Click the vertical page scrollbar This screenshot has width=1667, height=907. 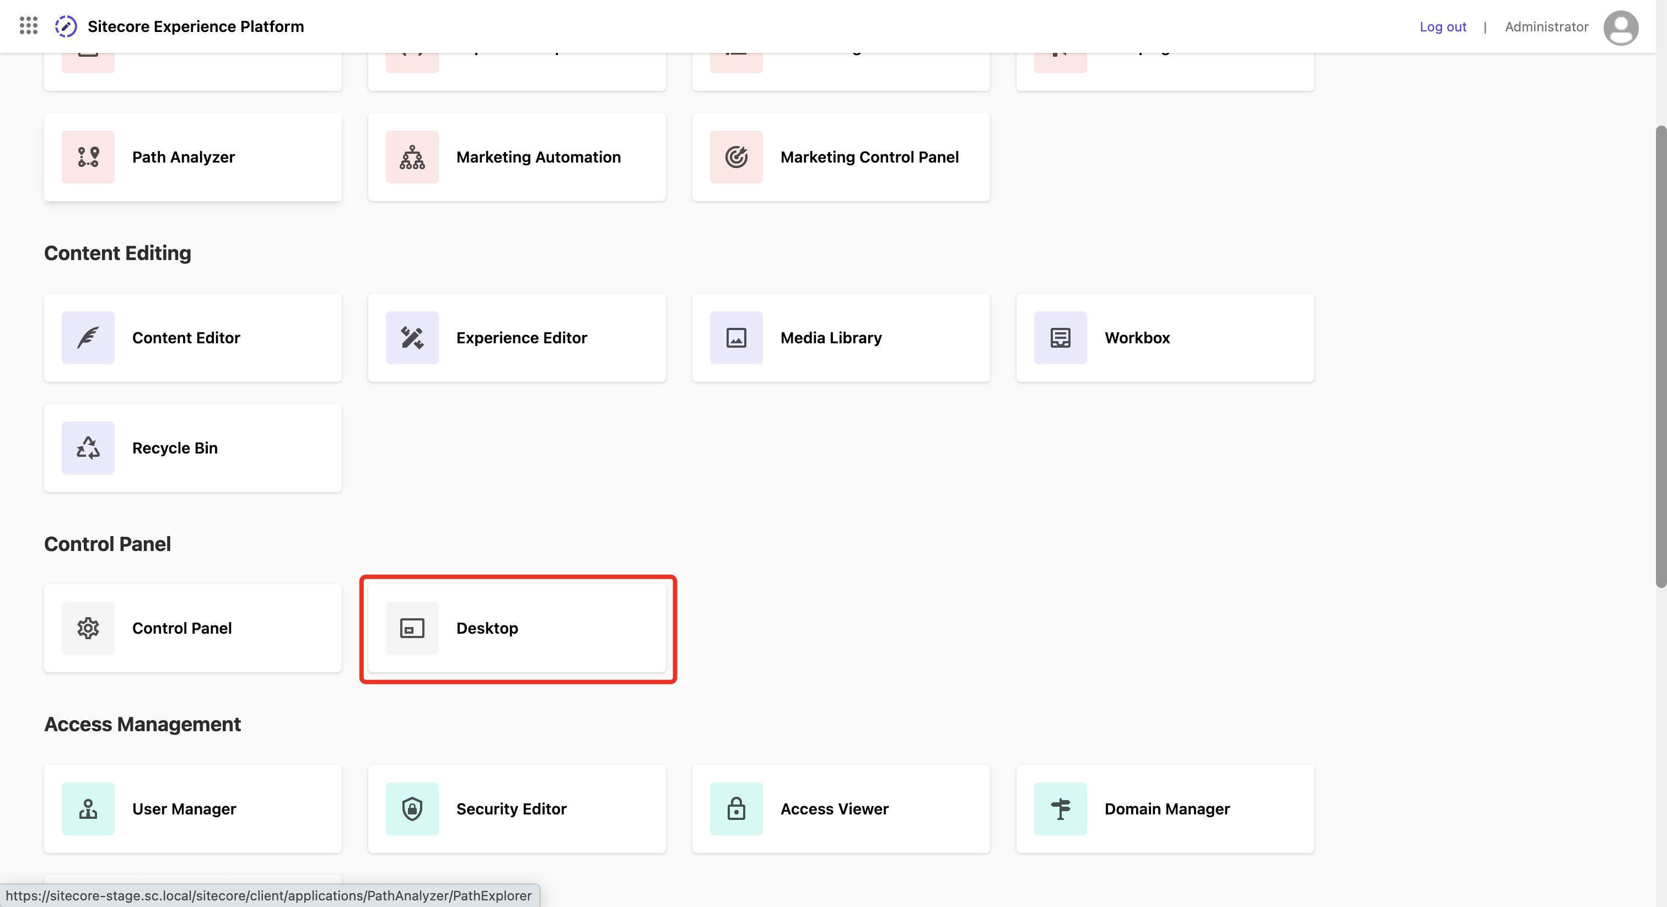click(x=1660, y=356)
